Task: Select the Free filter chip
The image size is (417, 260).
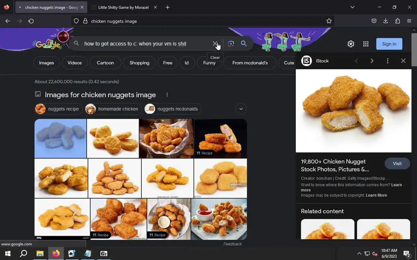Action: (x=168, y=63)
